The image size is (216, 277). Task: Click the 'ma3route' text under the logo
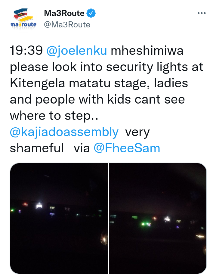[x=23, y=25]
